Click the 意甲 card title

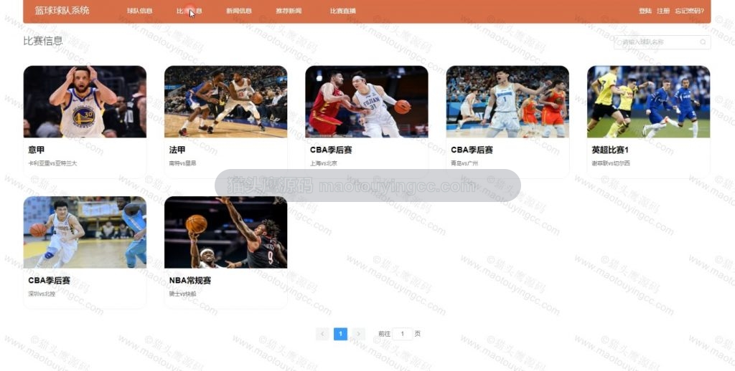click(36, 150)
